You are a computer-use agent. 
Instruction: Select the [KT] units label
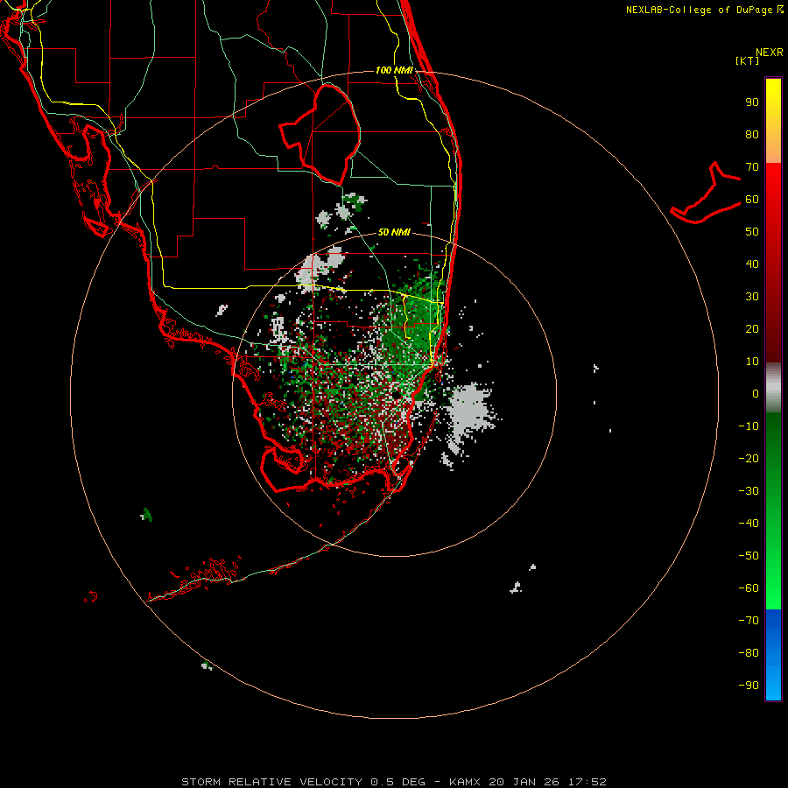click(748, 60)
